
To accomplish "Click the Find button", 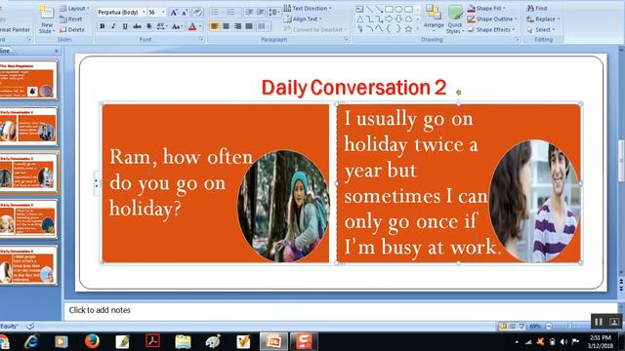I will [537, 8].
